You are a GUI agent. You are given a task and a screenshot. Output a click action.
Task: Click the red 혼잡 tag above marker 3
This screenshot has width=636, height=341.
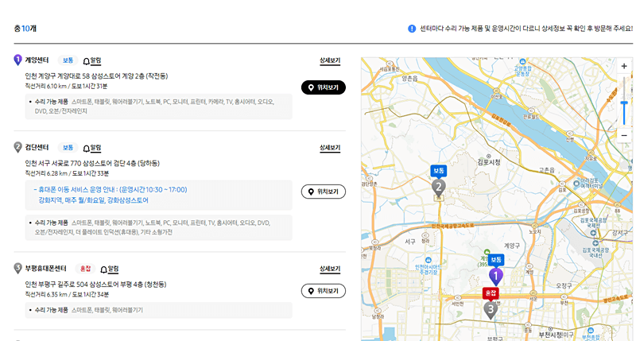click(x=491, y=293)
